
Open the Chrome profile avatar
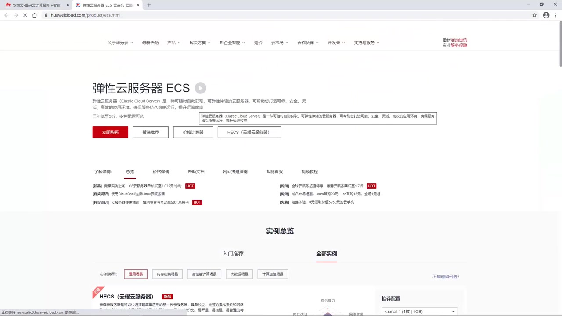pos(546,15)
